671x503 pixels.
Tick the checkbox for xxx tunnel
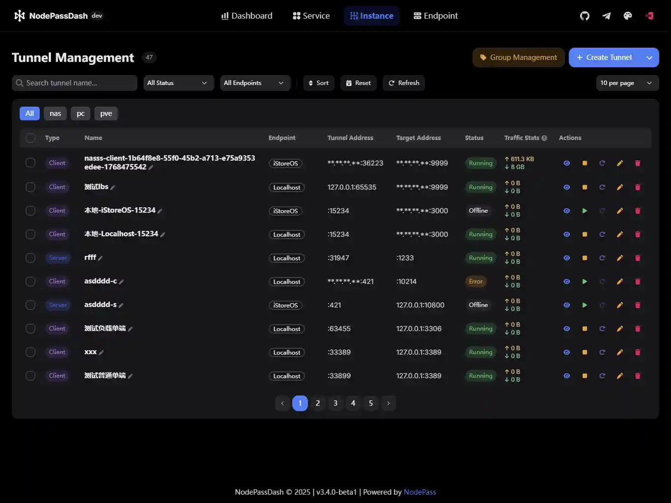30,352
